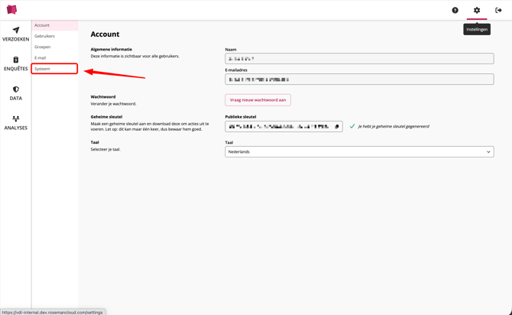The height and width of the screenshot is (315, 512).
Task: Click the Instellingen gear icon
Action: (477, 11)
